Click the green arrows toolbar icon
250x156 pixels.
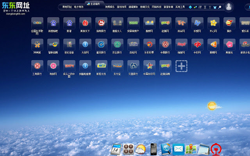pyautogui.click(x=195, y=7)
